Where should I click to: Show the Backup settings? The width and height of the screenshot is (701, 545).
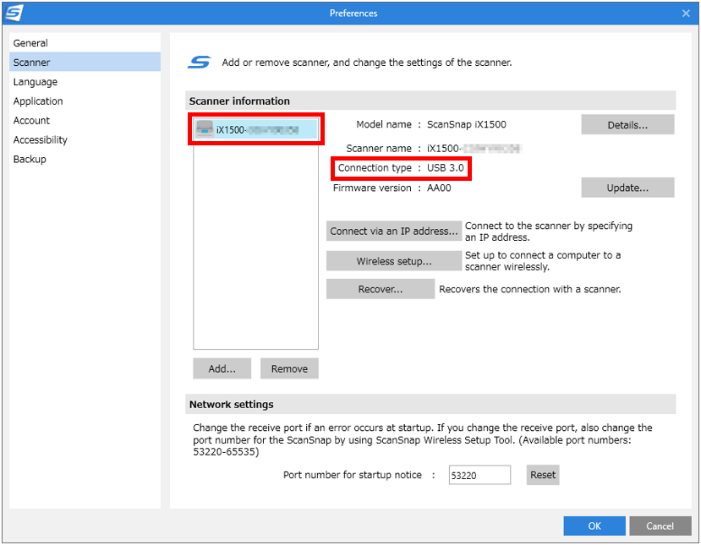point(85,159)
